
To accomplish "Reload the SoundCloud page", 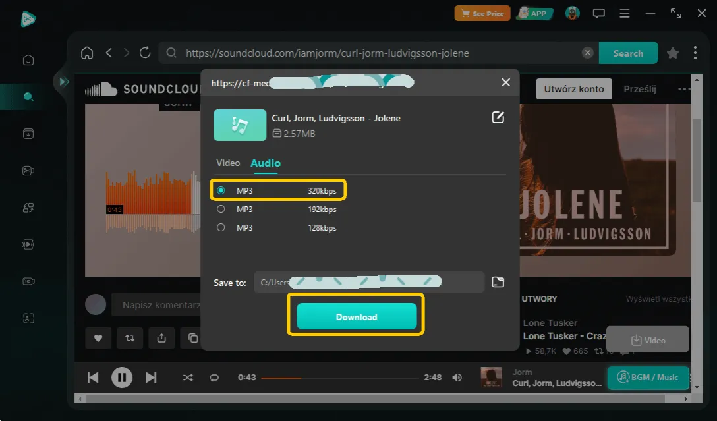I will pos(145,53).
